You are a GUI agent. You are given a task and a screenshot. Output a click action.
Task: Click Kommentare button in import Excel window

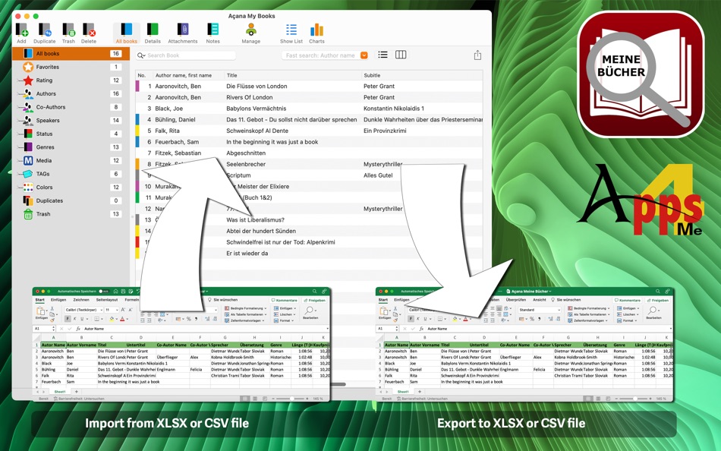[x=284, y=300]
